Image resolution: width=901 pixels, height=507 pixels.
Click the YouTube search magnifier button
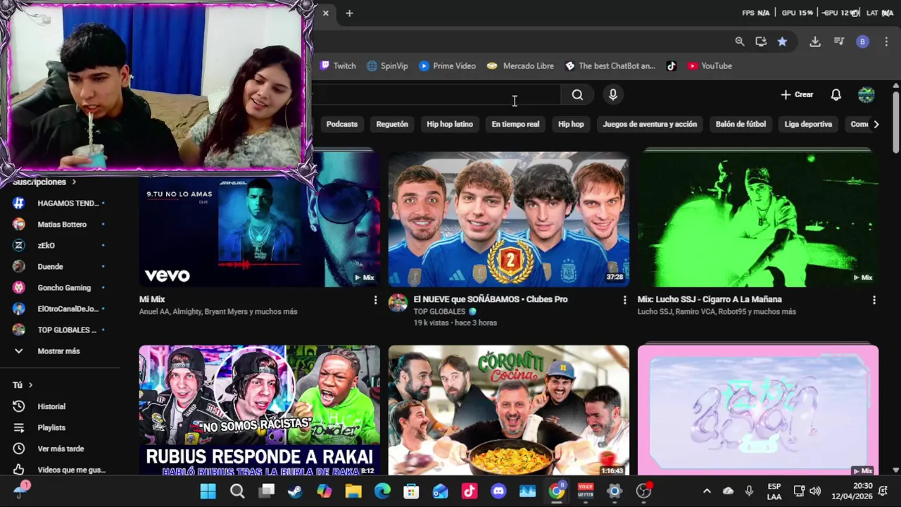577,94
